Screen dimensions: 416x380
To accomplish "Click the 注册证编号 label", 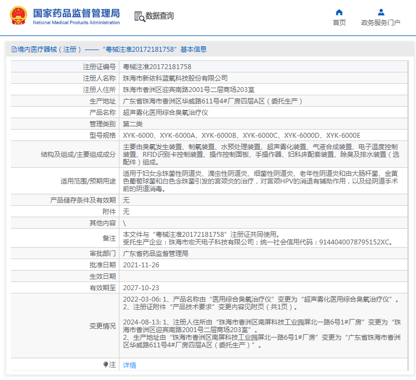I will pos(99,67).
